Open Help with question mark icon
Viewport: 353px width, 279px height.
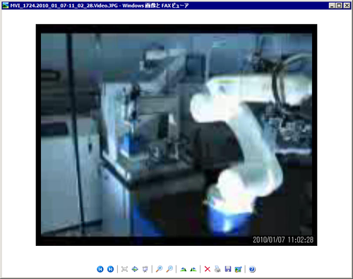[x=252, y=269]
